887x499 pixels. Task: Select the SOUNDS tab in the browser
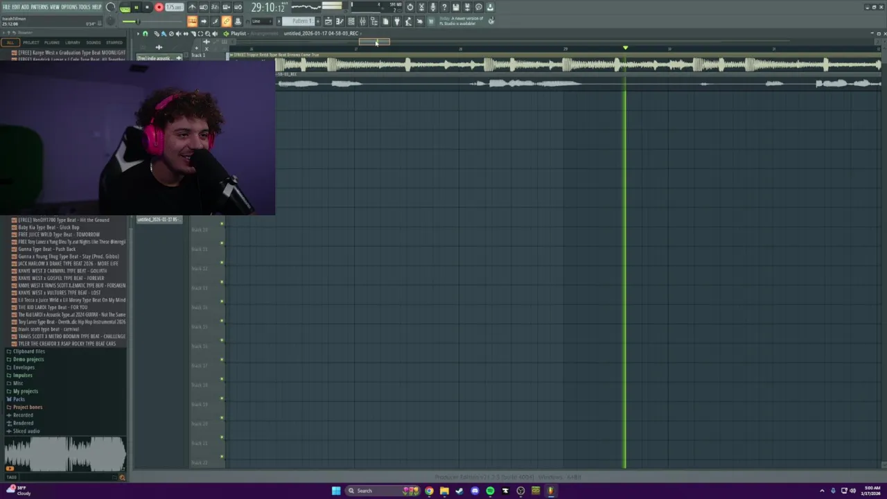pos(94,42)
